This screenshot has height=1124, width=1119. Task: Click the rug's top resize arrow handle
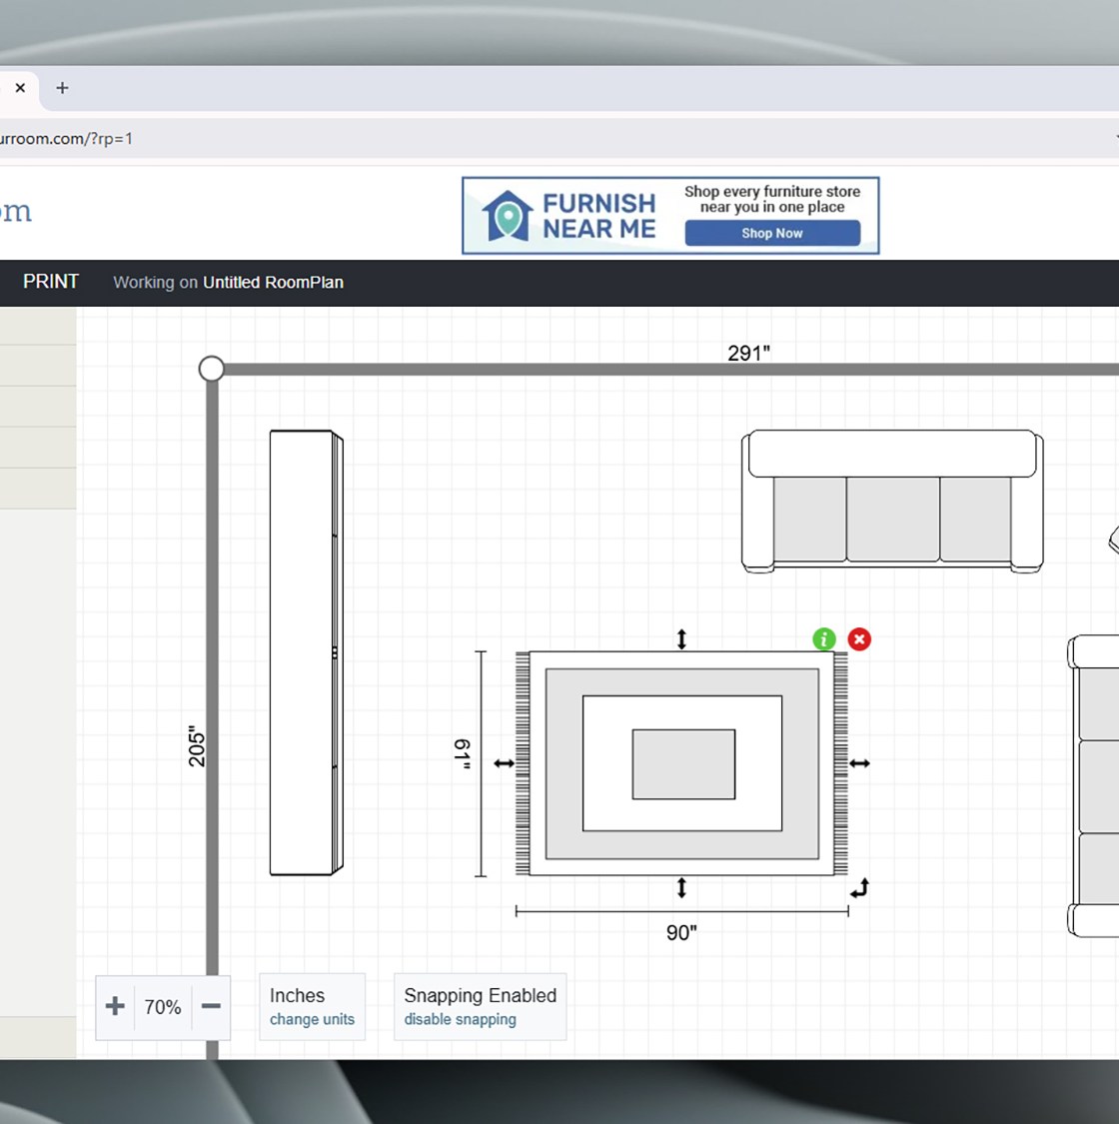[681, 638]
